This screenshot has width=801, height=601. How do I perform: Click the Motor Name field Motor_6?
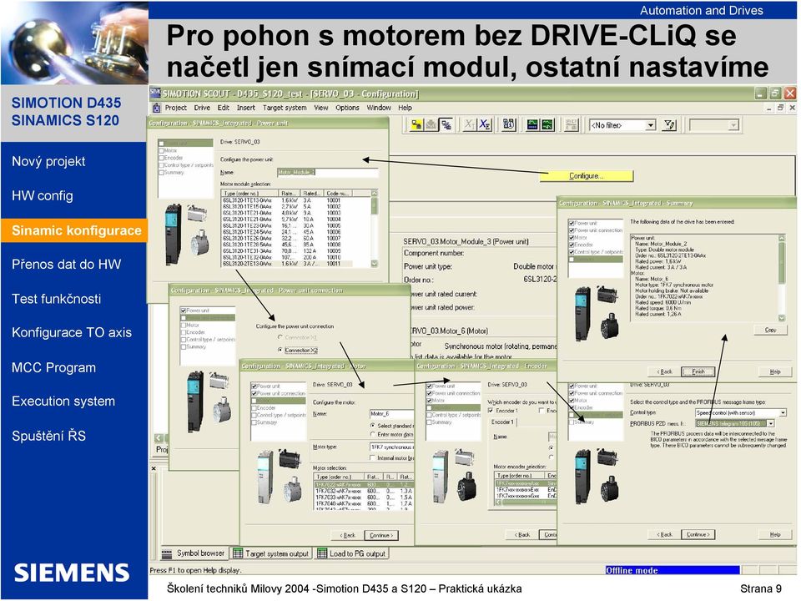(392, 414)
